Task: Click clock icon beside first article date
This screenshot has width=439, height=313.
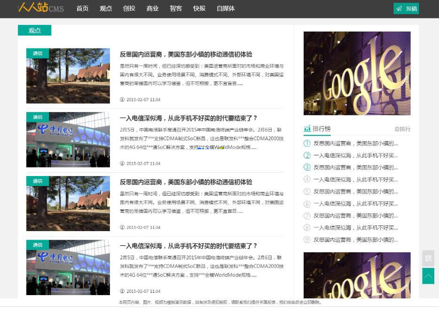Action: pos(122,100)
